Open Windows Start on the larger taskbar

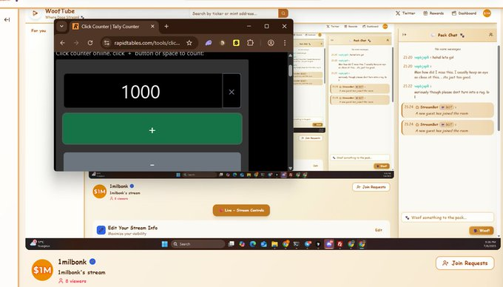[164, 244]
